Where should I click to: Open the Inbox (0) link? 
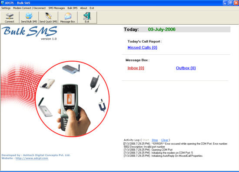tap(136, 68)
